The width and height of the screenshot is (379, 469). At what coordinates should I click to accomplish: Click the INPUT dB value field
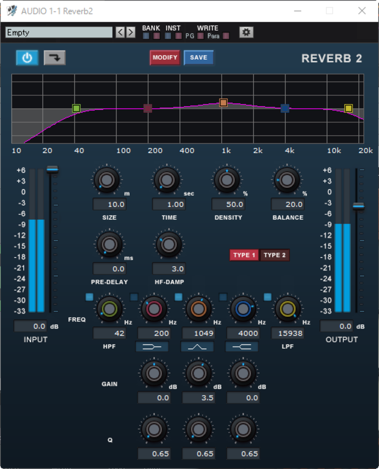(30, 326)
